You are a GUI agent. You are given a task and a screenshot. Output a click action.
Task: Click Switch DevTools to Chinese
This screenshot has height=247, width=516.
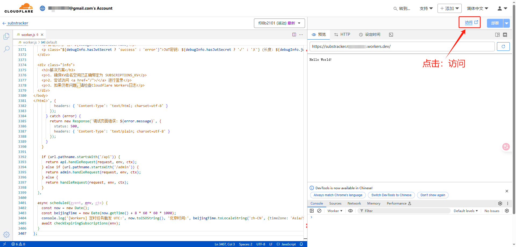[391, 195]
